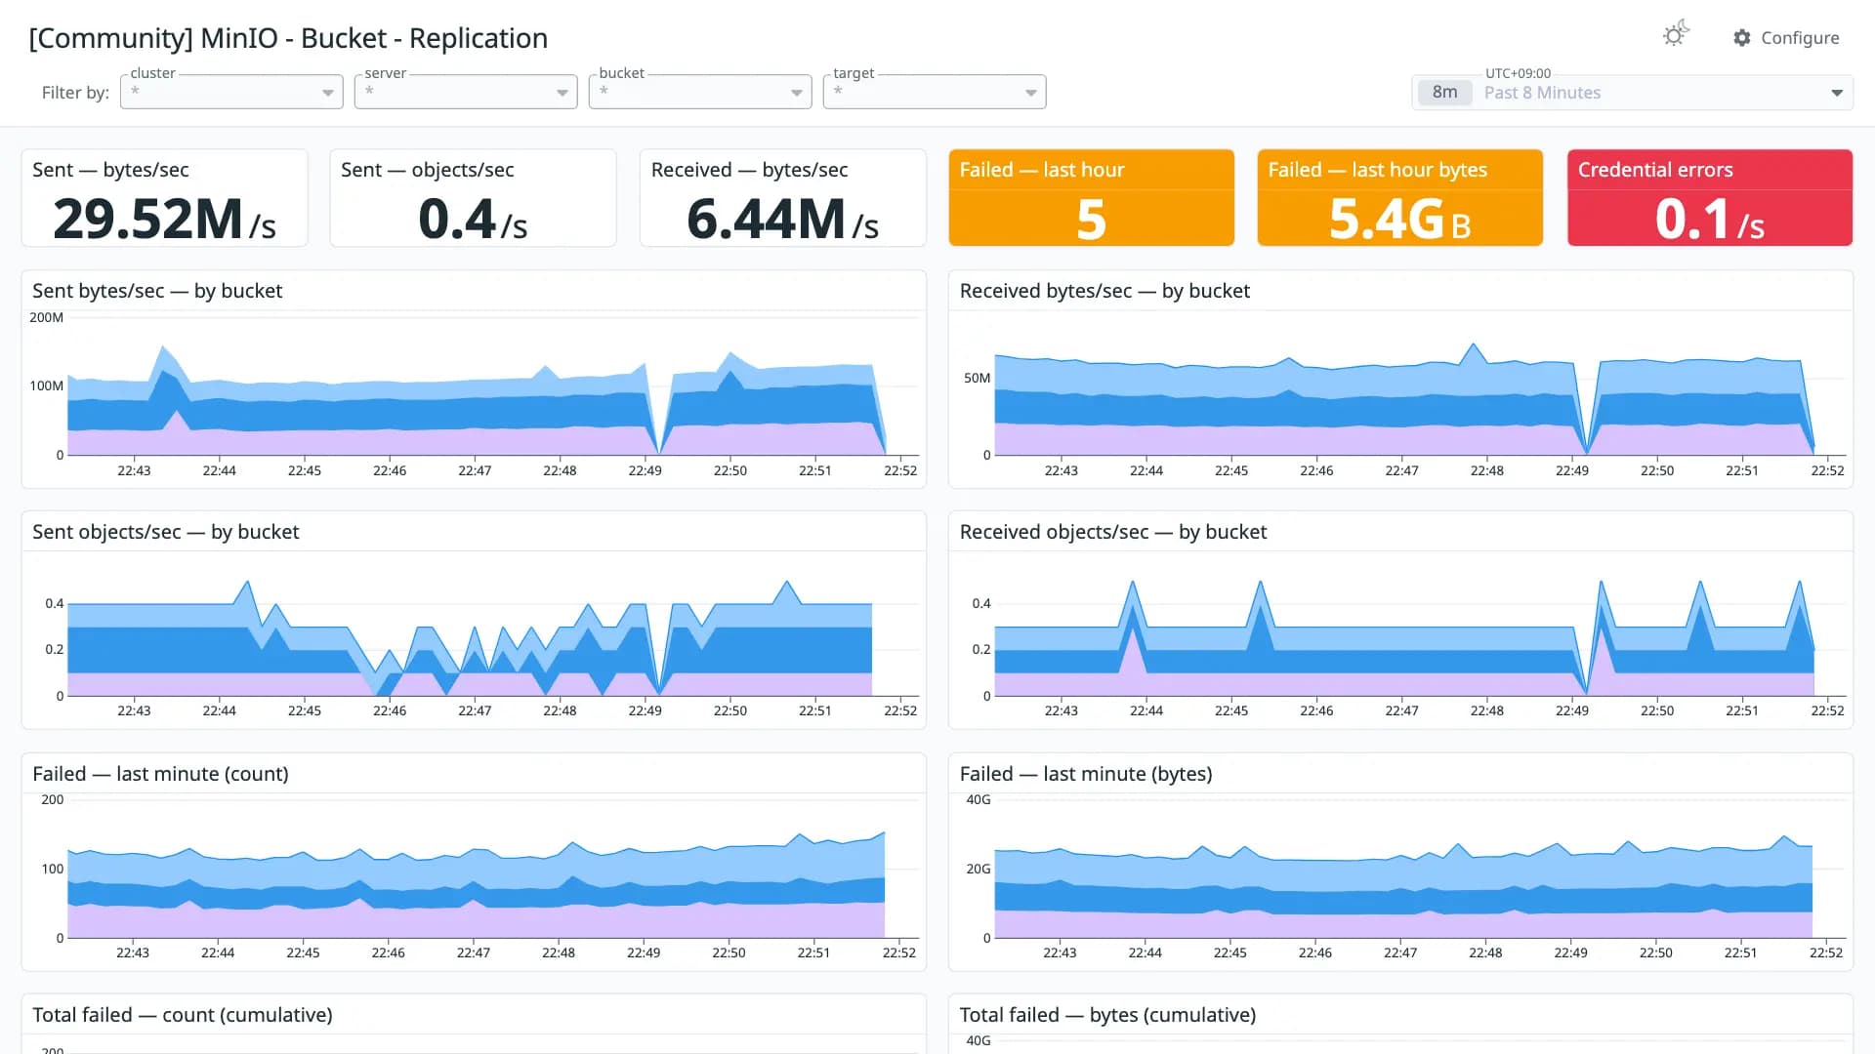Open the target filter dropdown arrow
Screen dimensions: 1875x1054
pyautogui.click(x=1031, y=93)
